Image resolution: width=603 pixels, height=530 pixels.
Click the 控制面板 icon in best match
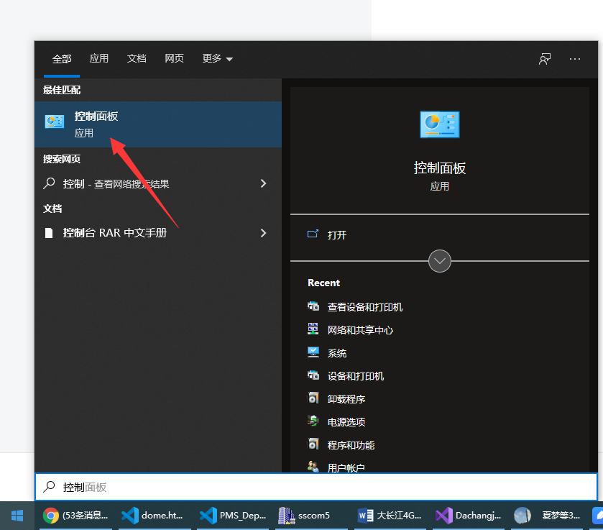(54, 122)
